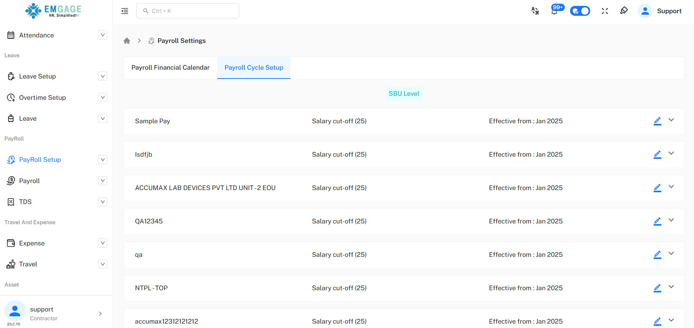Switch to Payroll Financial Calendar tab
The image size is (694, 328).
point(171,68)
